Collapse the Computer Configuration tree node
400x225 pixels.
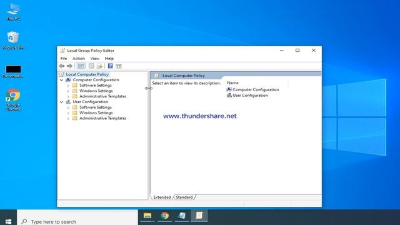[x=61, y=80]
